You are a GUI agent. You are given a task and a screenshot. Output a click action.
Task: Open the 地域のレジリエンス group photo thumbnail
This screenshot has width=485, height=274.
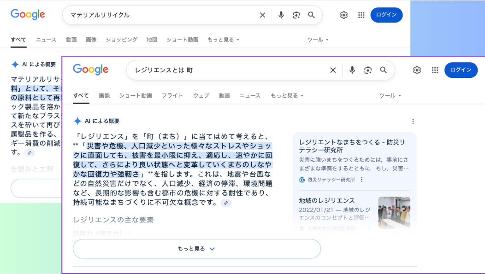394,213
